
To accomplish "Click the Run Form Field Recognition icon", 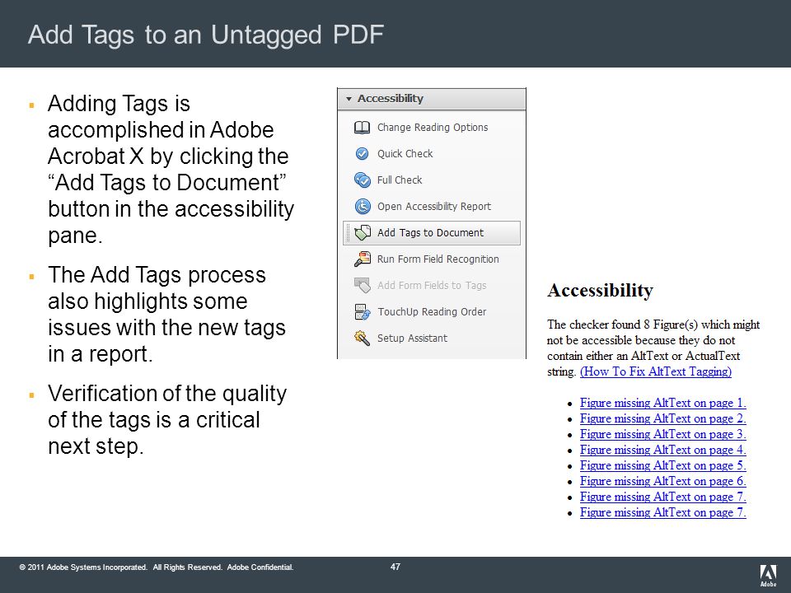I will [363, 259].
